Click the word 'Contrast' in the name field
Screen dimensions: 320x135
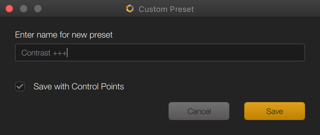click(x=36, y=53)
